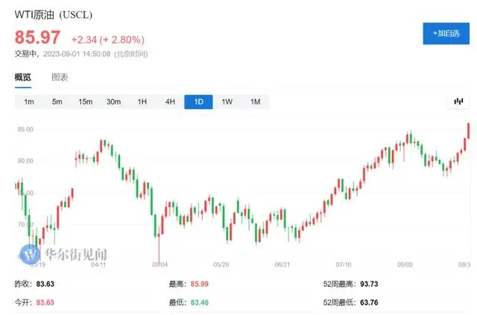Select the 1m minute interval
The height and width of the screenshot is (315, 477).
click(x=29, y=102)
